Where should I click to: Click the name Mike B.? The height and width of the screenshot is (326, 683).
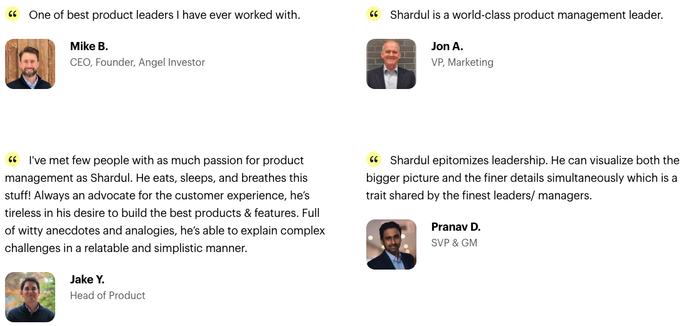(x=89, y=46)
